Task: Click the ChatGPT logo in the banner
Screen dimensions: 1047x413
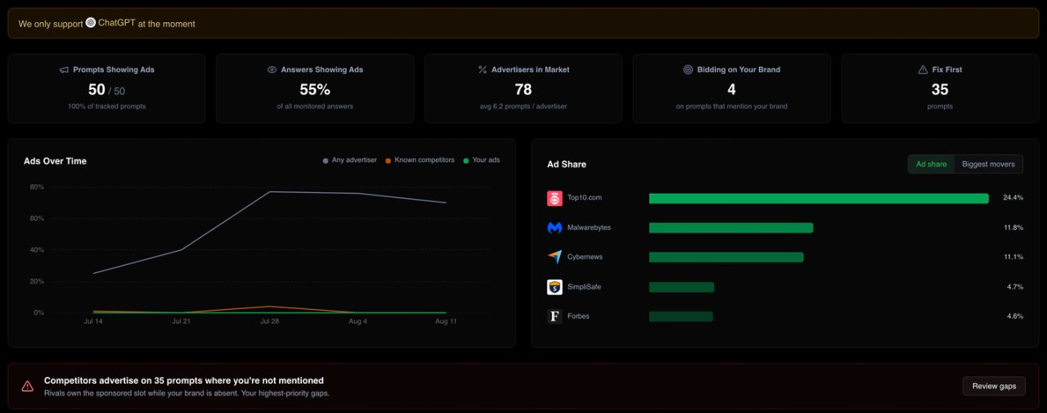Action: (91, 23)
